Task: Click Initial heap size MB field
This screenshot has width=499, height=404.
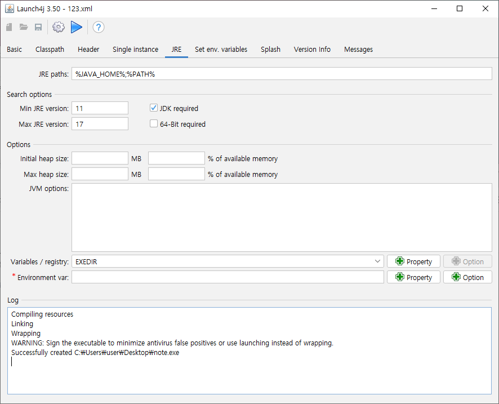Action: pos(100,158)
